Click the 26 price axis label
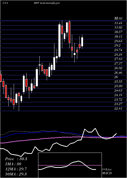 point(116,77)
